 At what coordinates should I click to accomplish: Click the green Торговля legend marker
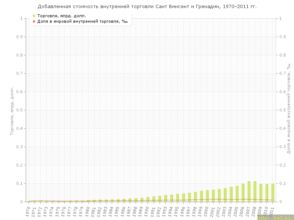tap(34, 16)
